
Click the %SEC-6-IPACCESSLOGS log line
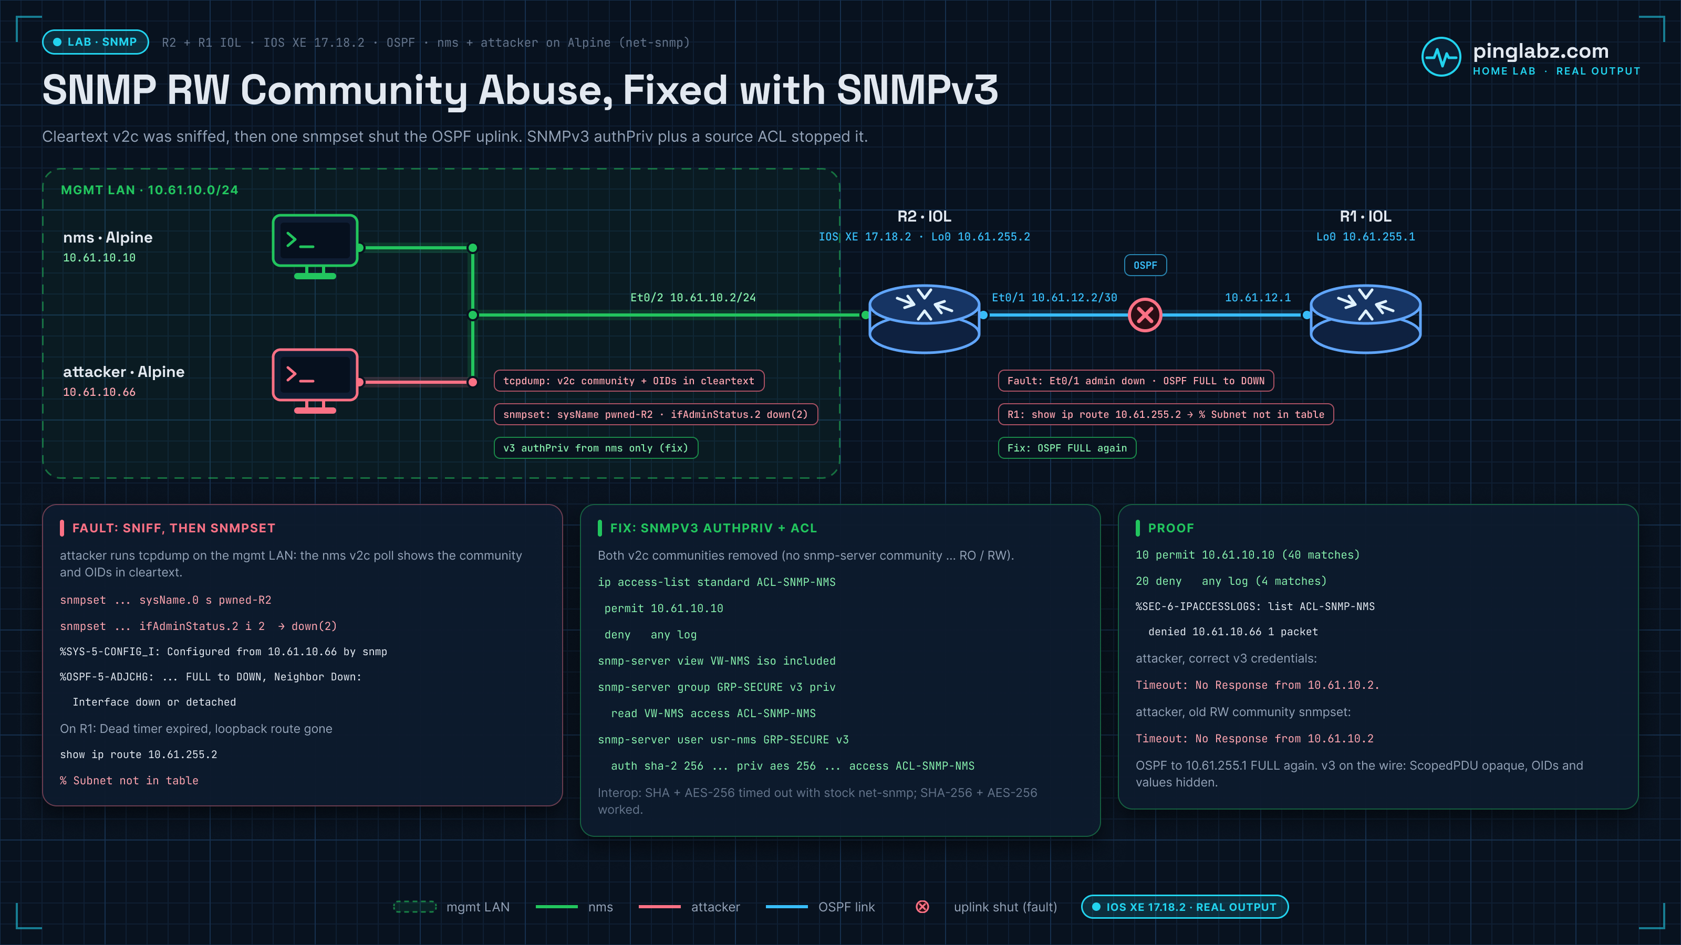(x=1255, y=606)
